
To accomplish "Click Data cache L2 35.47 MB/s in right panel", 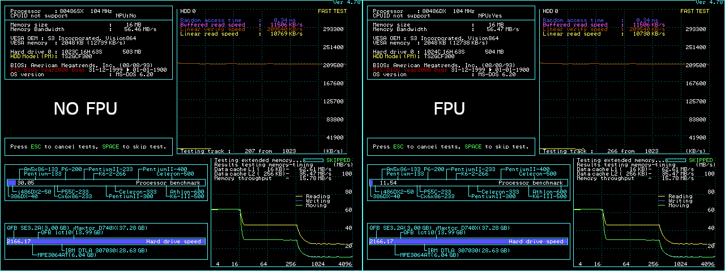I will click(635, 174).
